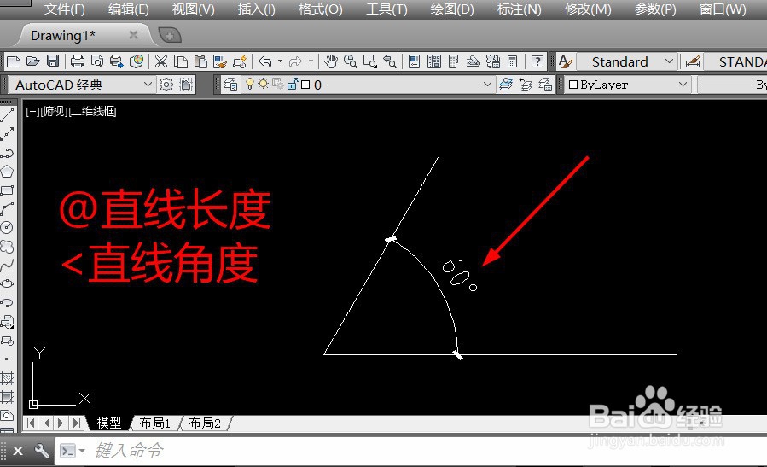Switch to the 模型 model tab
The height and width of the screenshot is (467, 767).
[108, 423]
